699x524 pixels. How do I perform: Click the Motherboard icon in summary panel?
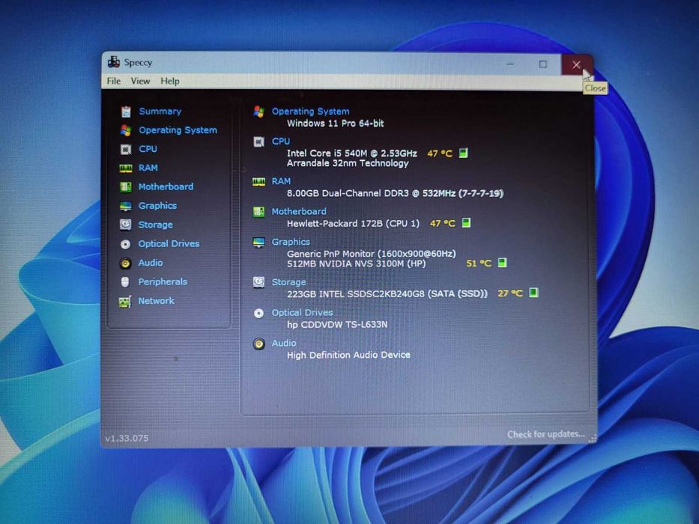tap(259, 212)
